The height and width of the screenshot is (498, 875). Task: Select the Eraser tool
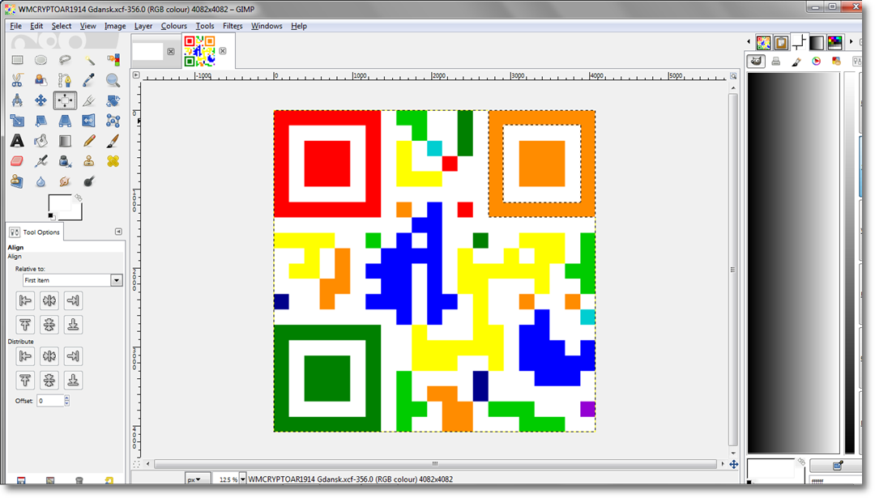point(17,161)
